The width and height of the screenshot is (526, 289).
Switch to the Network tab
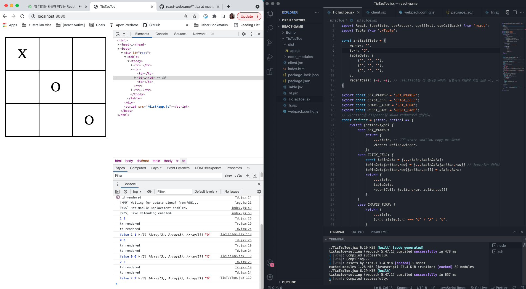(x=199, y=34)
